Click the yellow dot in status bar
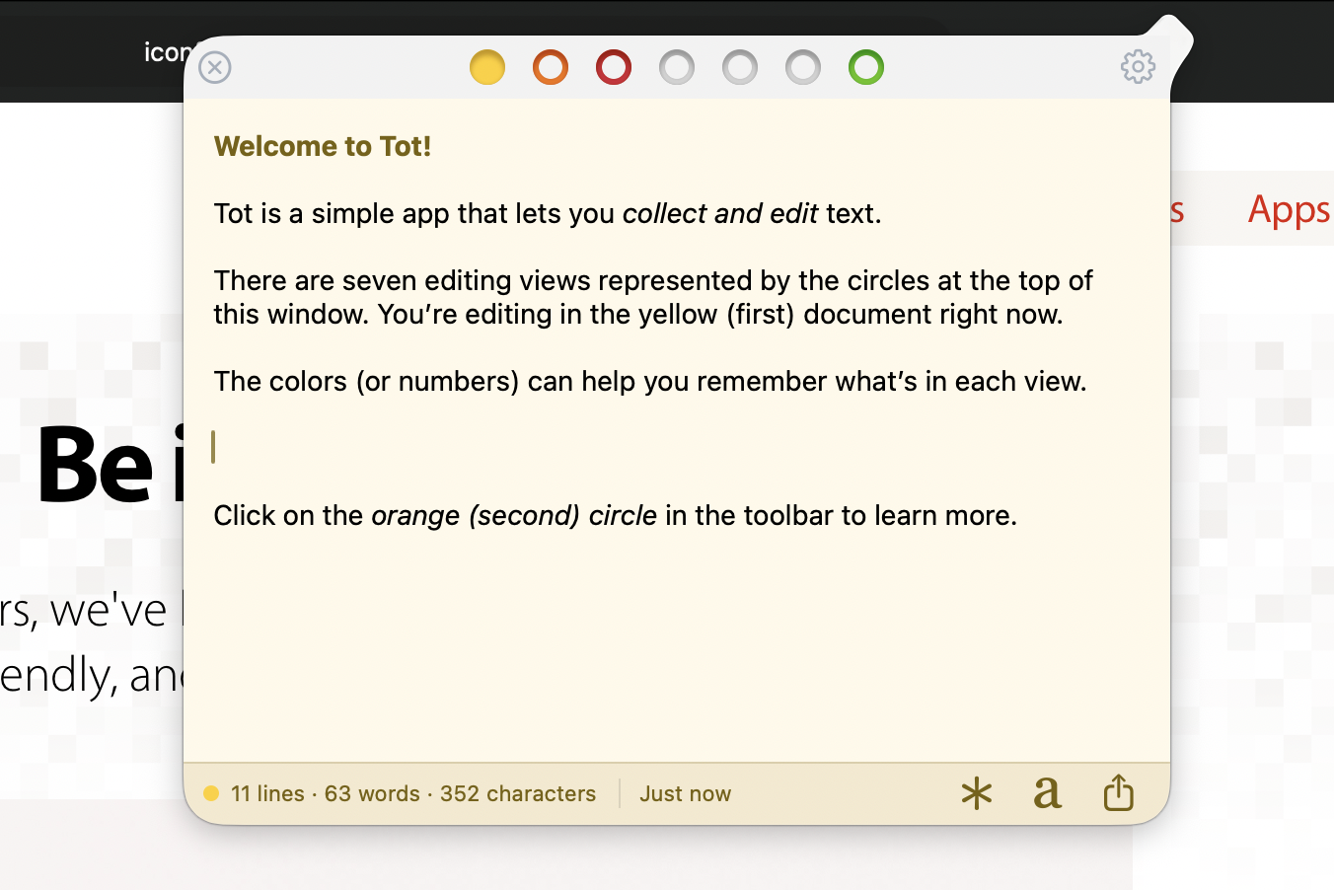 point(210,793)
